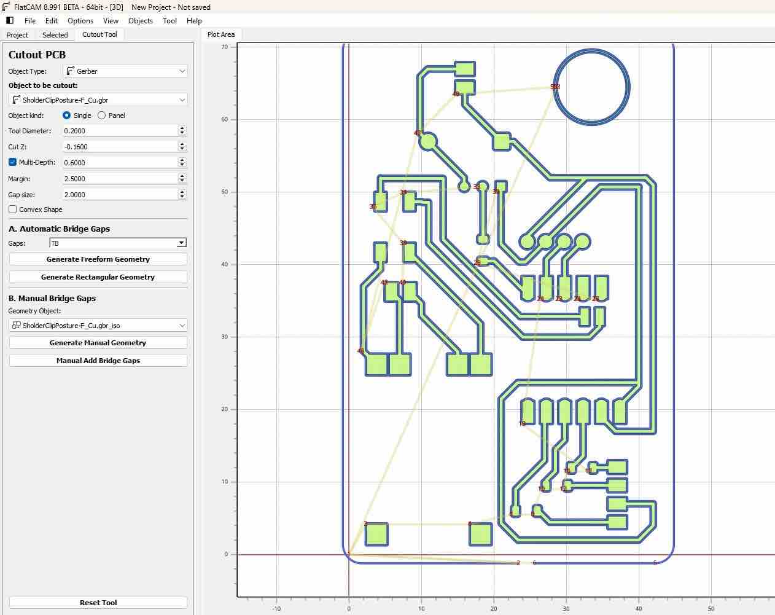Click into the Margin value field

point(120,179)
